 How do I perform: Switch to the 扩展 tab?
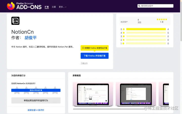click(x=47, y=7)
